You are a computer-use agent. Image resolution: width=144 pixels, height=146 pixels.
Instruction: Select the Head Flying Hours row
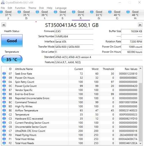70,135
